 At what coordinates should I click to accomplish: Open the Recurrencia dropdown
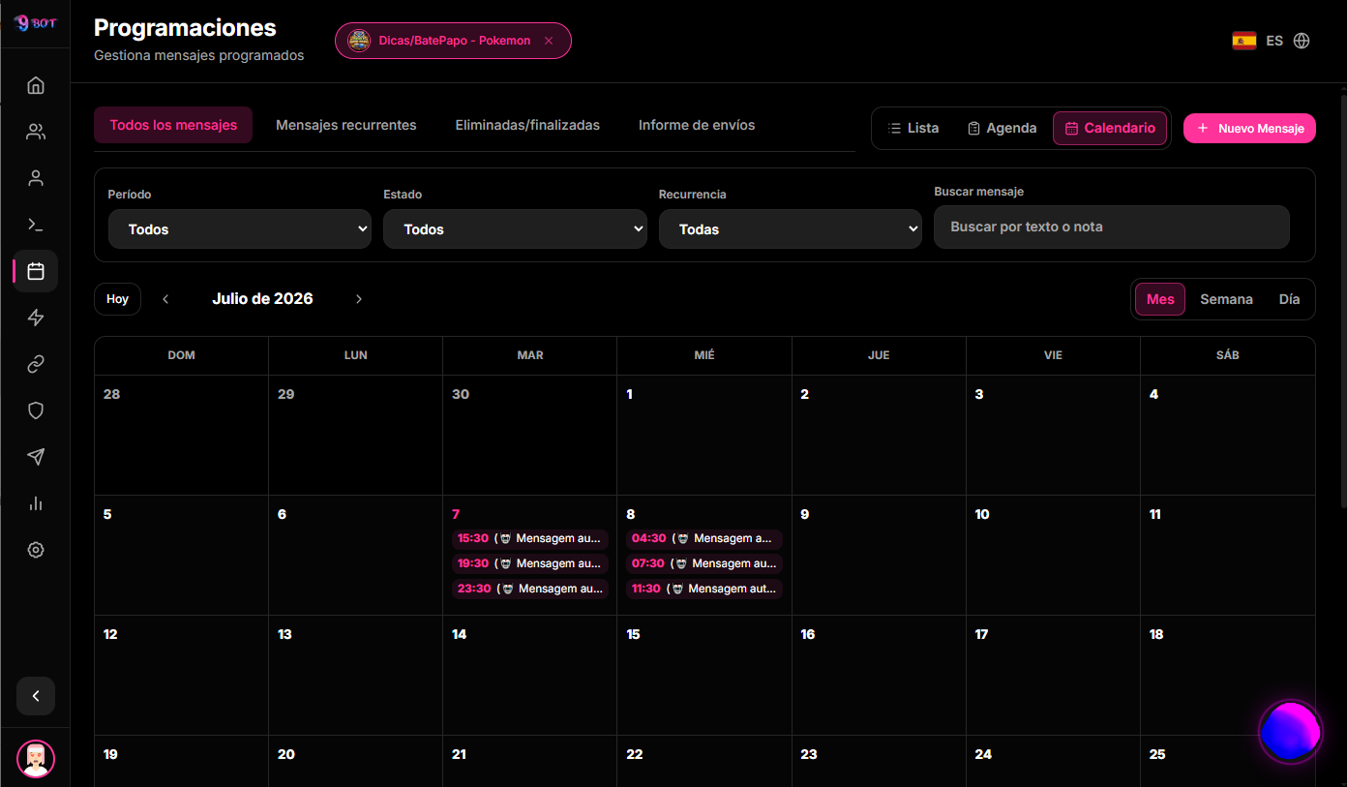(791, 229)
